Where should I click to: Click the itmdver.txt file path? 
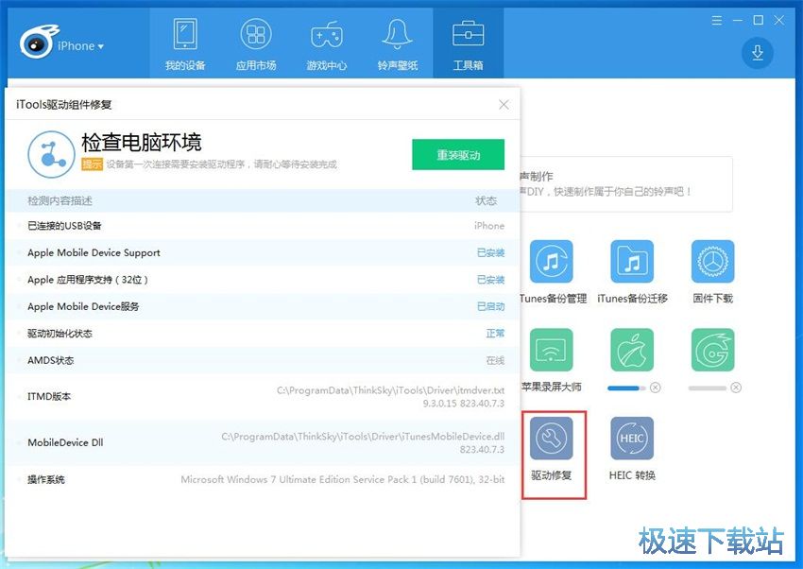390,390
